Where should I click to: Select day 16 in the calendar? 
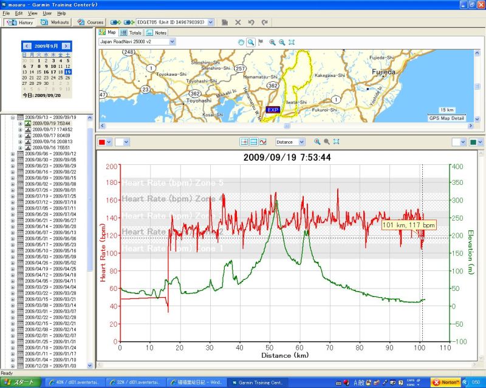point(46,72)
